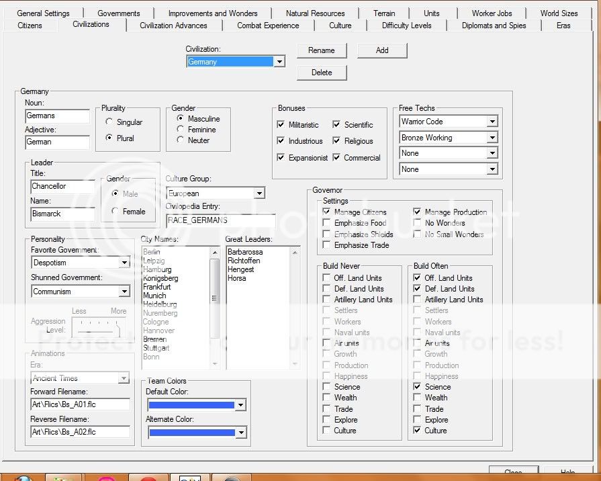Select Munich in the City Names list
The image size is (601, 481).
pyautogui.click(x=154, y=296)
